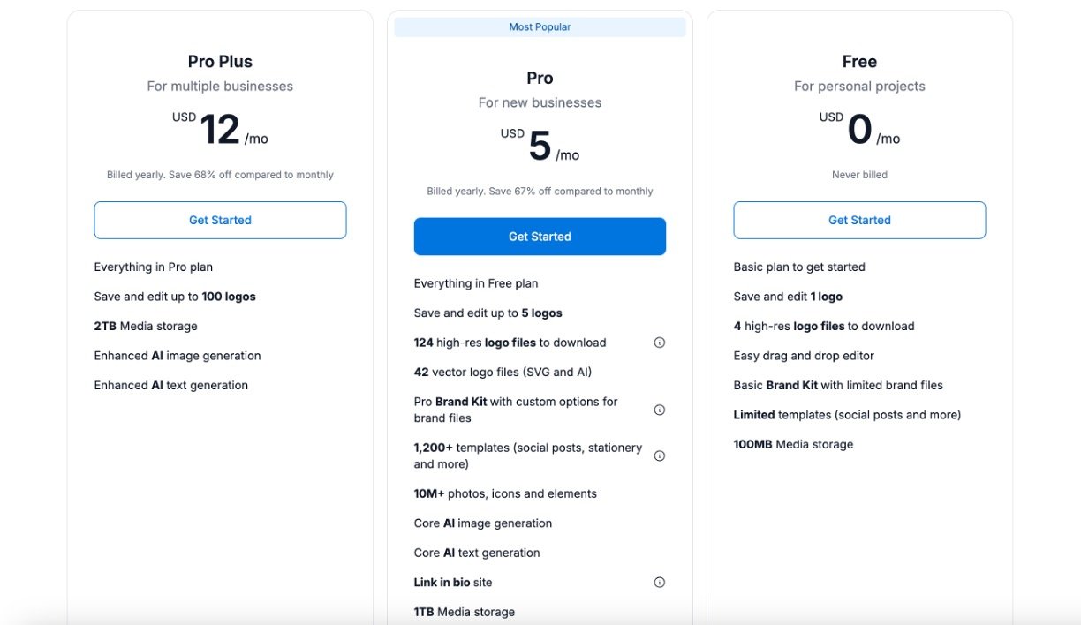Click Enhanced AI image generation text
The width and height of the screenshot is (1081, 625).
tap(178, 356)
